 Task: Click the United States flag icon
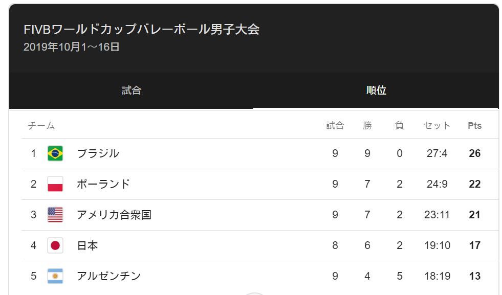tap(55, 215)
